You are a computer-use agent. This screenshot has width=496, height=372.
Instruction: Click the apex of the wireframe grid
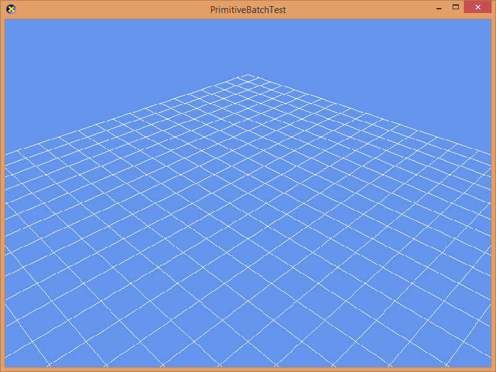coord(247,75)
